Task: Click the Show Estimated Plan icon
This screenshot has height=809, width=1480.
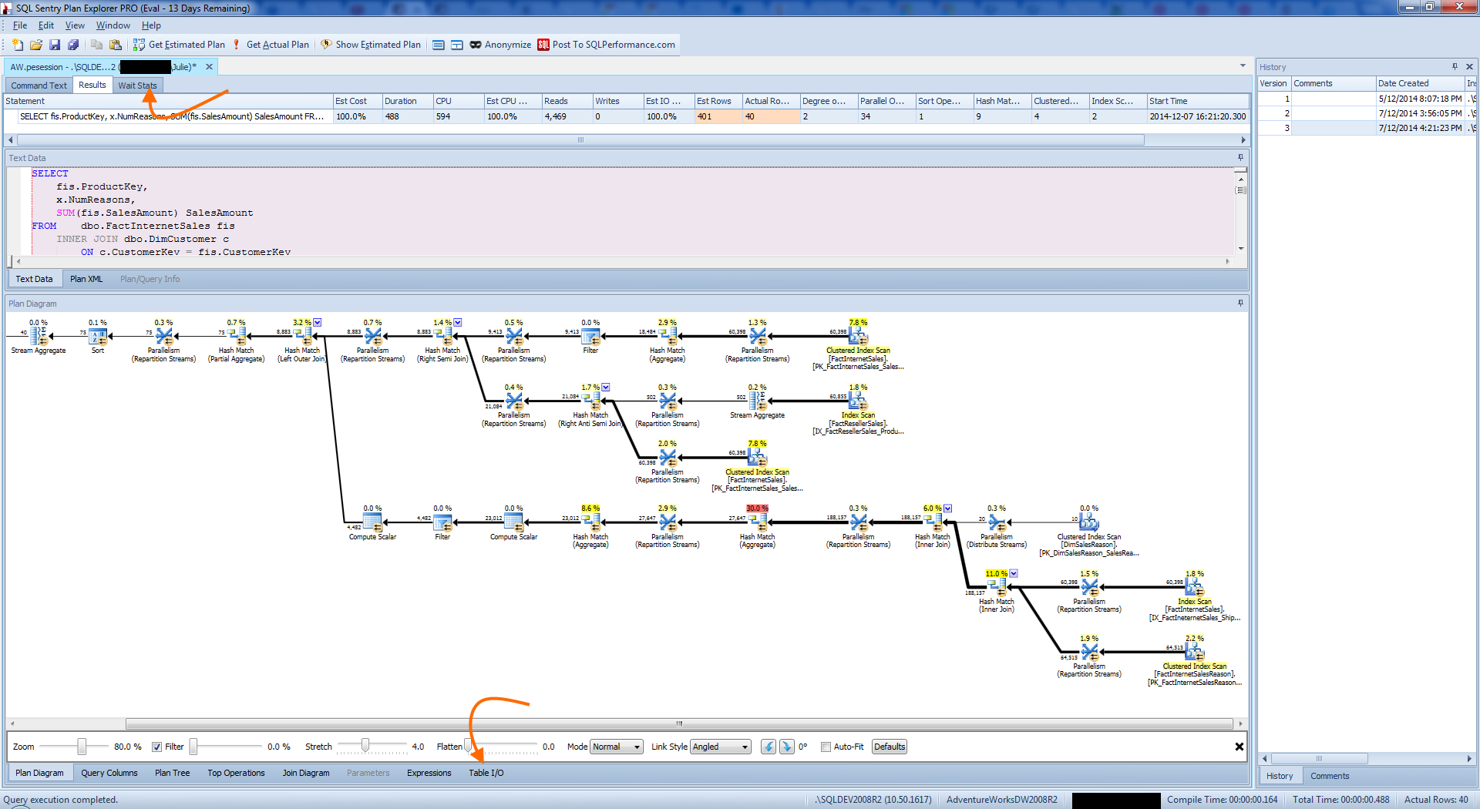Action: 326,45
